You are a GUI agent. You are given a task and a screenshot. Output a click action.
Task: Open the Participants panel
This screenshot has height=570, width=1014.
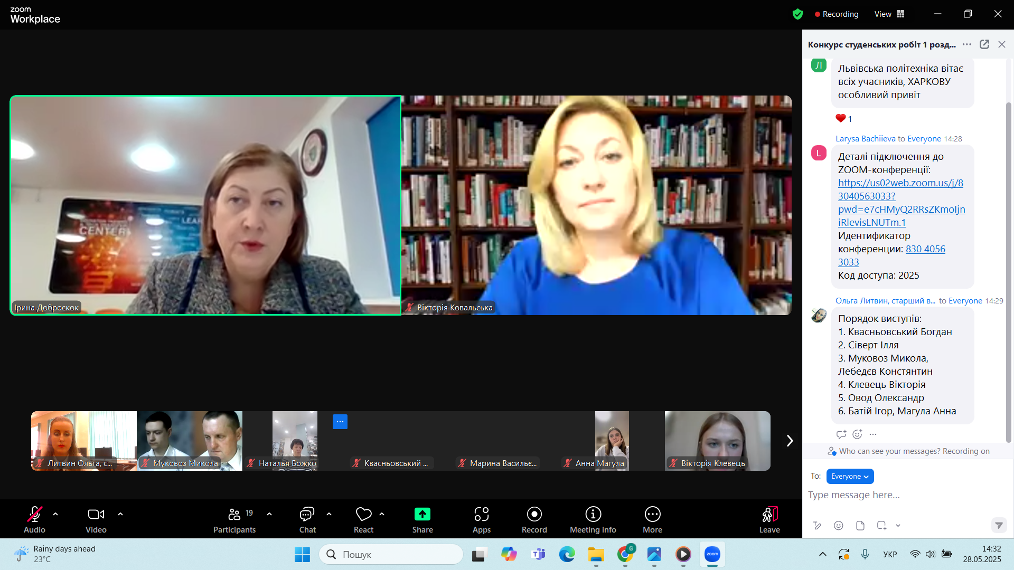point(234,520)
